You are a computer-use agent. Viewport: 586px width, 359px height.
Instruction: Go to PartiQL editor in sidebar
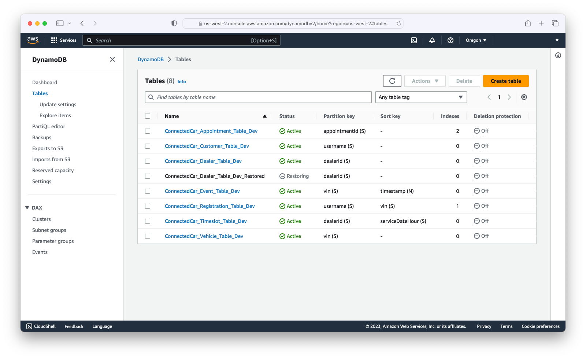(49, 126)
